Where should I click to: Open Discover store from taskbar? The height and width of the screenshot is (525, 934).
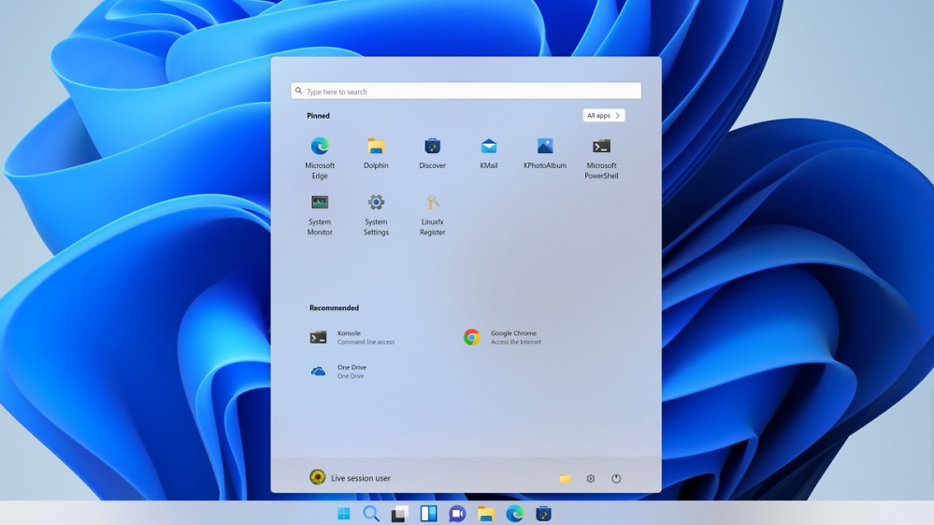point(543,514)
